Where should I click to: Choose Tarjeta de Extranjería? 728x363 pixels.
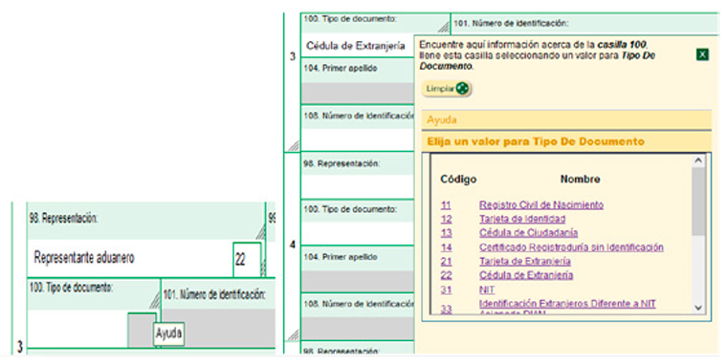pyautogui.click(x=524, y=262)
